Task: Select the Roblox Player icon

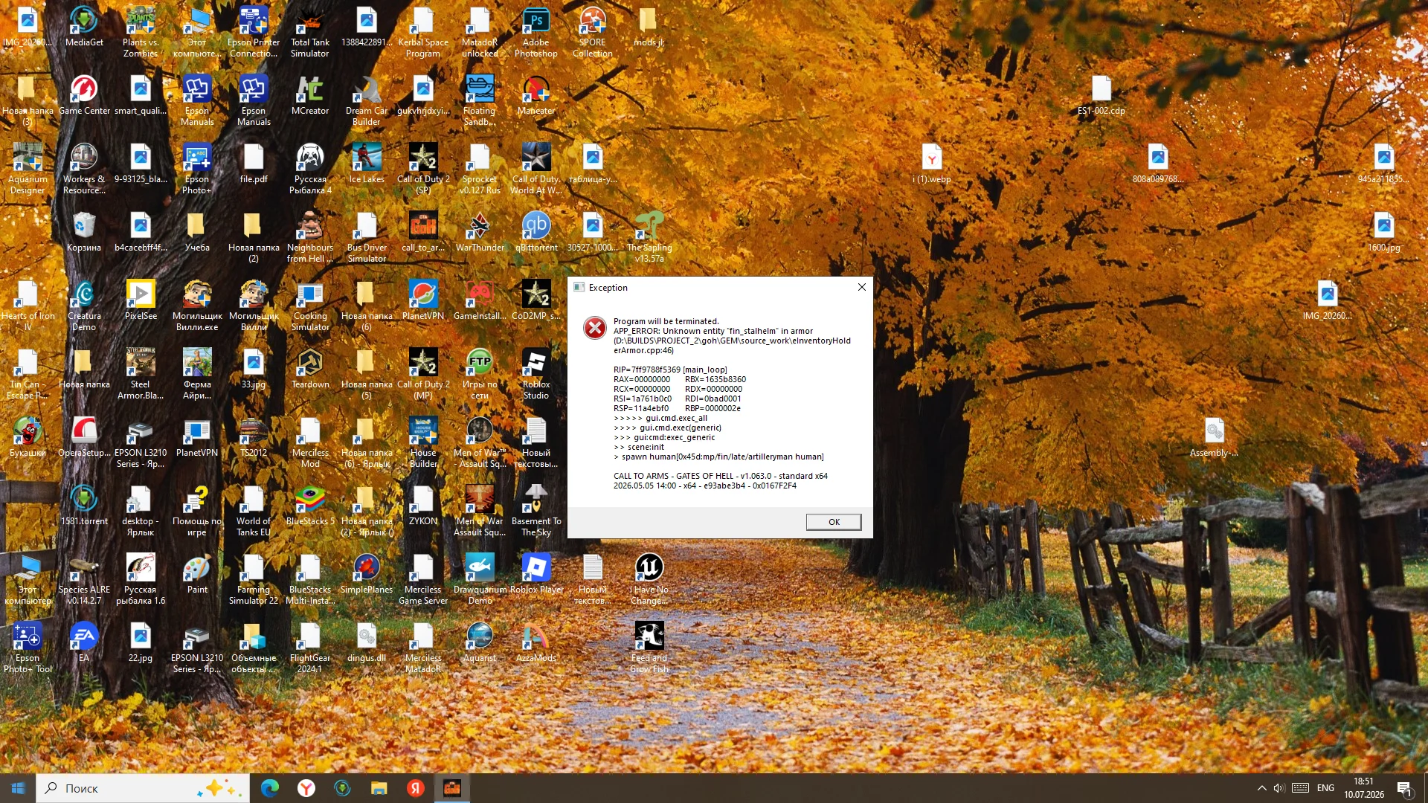Action: coord(536,574)
